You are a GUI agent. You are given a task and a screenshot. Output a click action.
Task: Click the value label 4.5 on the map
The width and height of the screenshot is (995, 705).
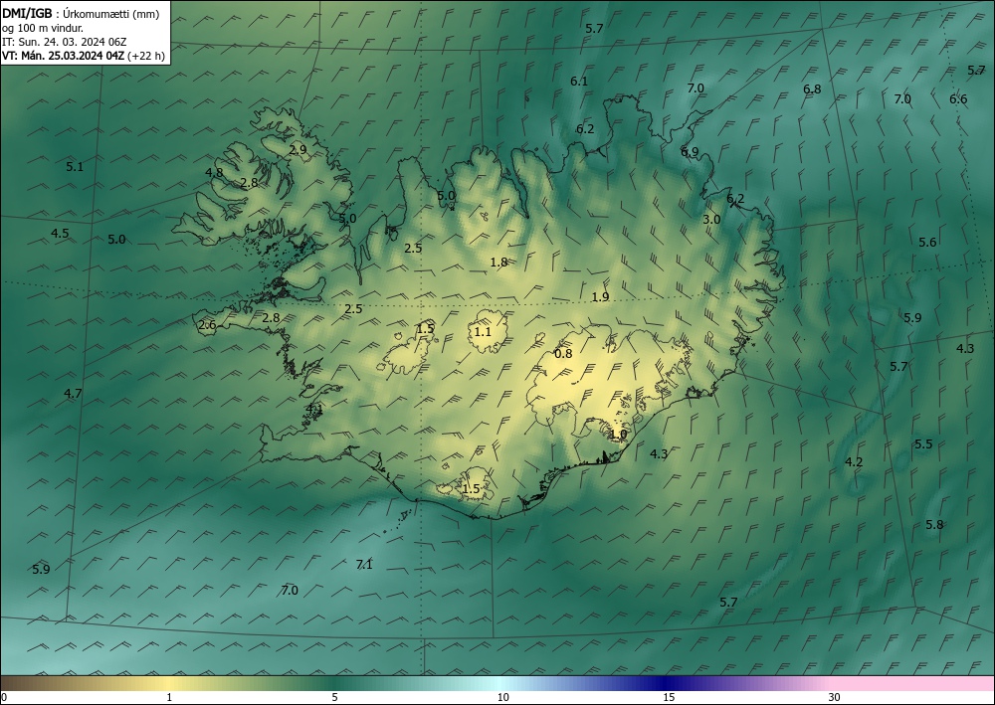tap(60, 234)
